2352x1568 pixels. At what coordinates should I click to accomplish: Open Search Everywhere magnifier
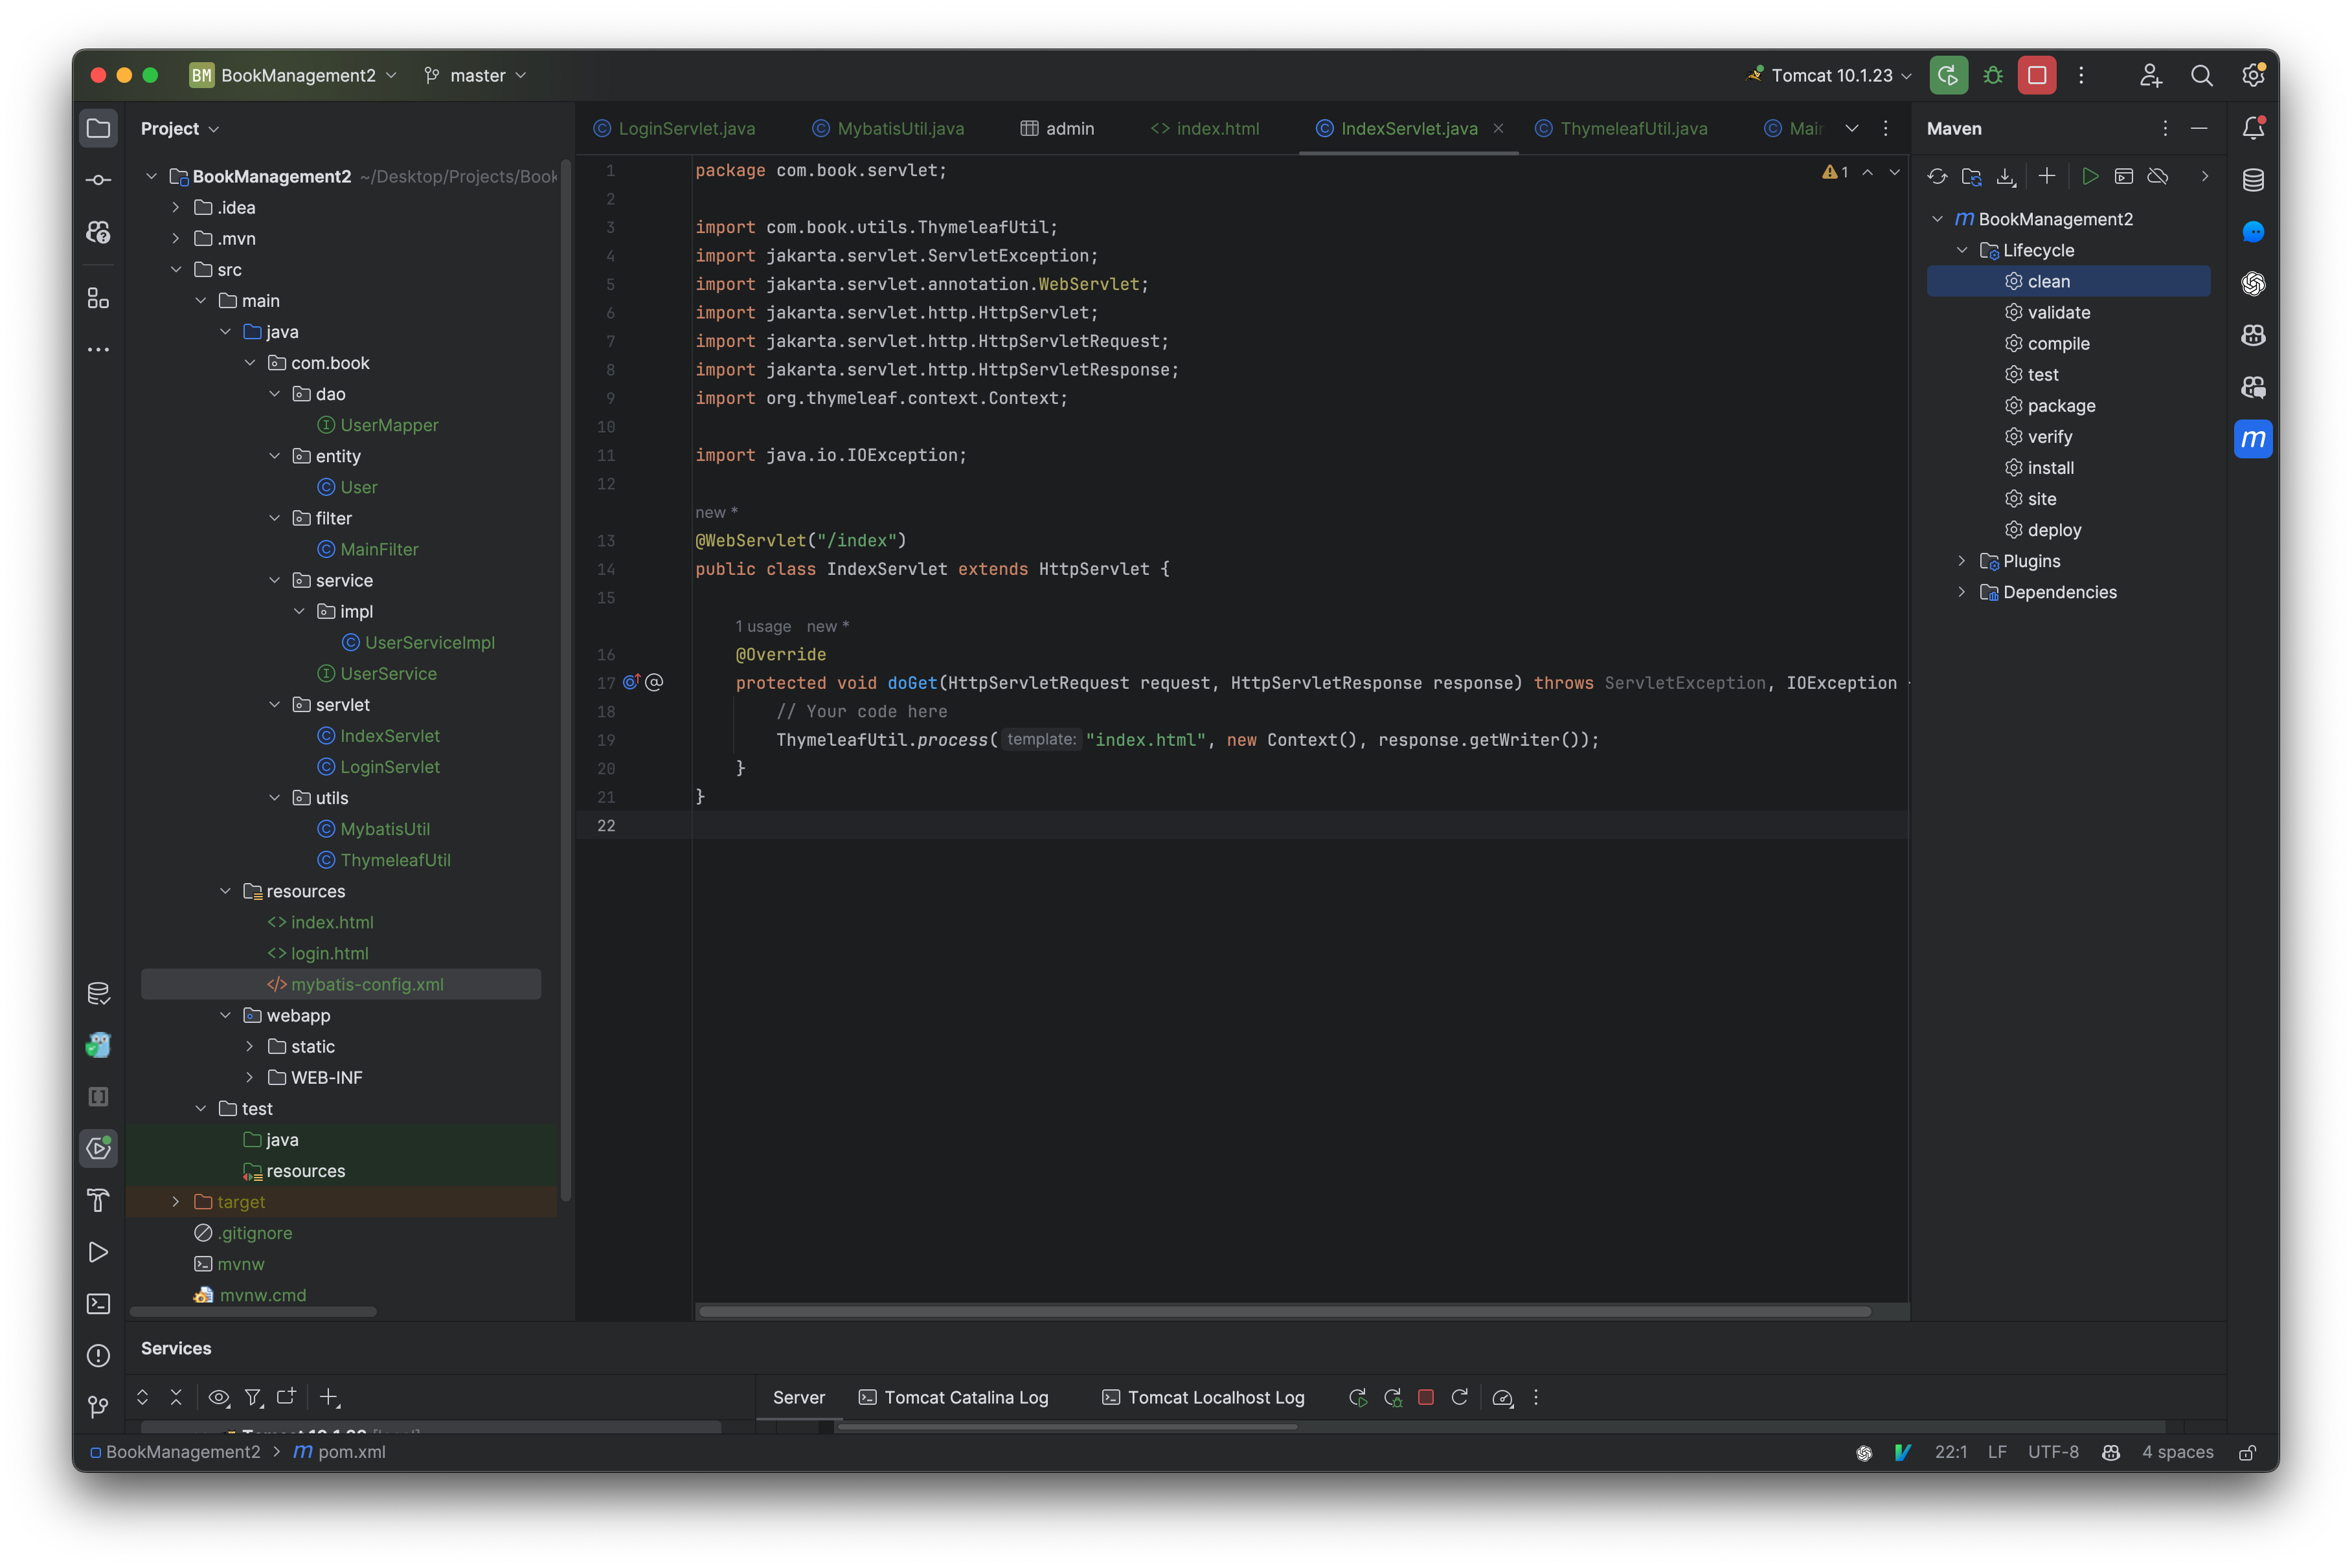click(2202, 75)
